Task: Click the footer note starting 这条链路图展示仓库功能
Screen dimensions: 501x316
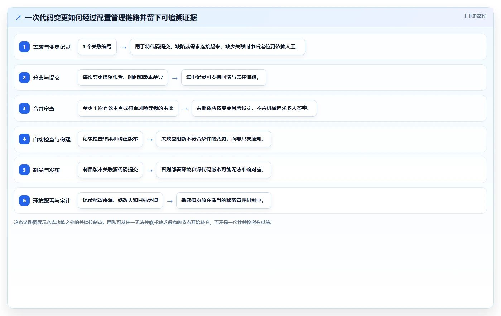Action: [144, 222]
